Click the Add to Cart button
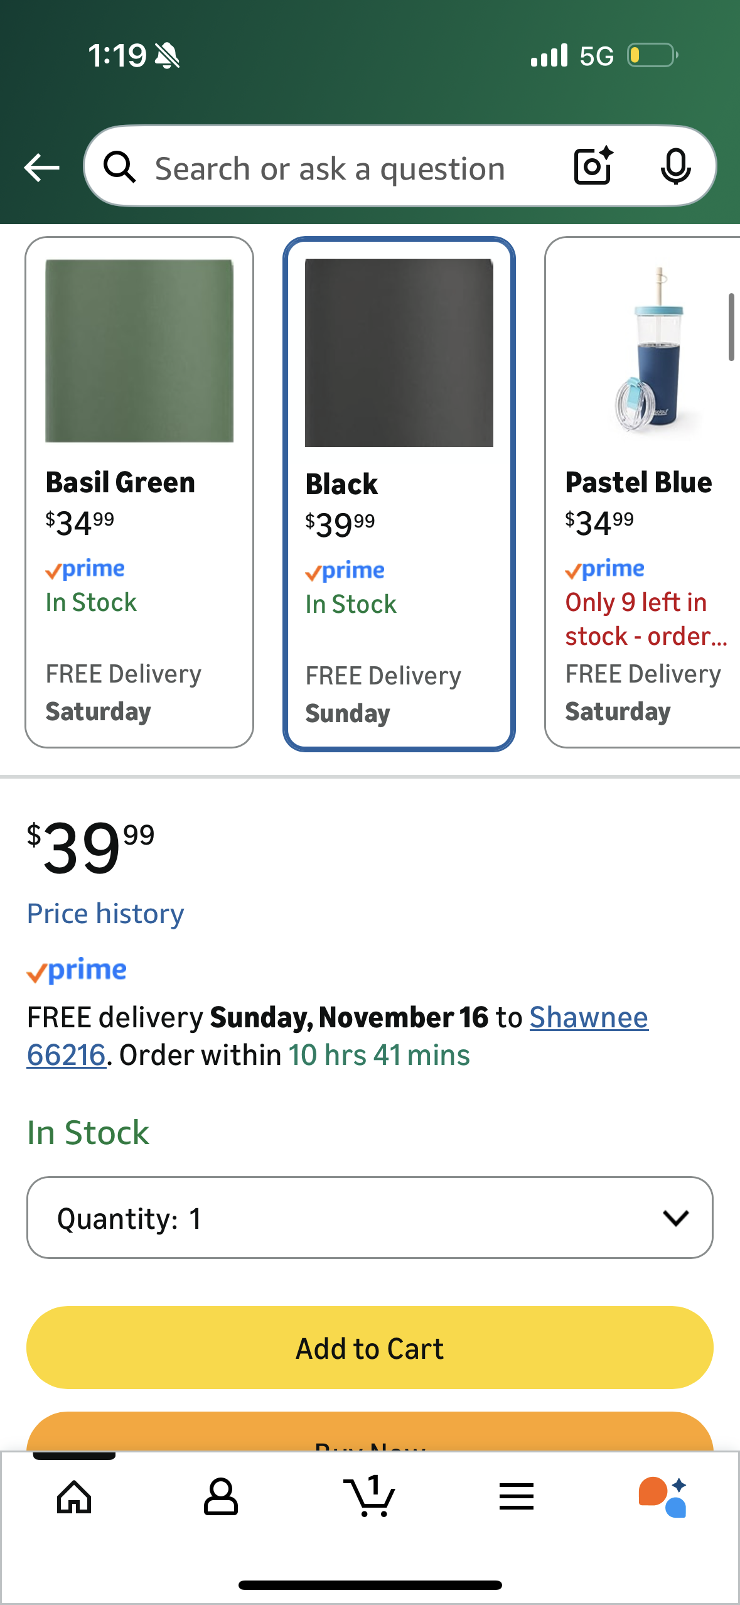Image resolution: width=740 pixels, height=1605 pixels. click(370, 1348)
